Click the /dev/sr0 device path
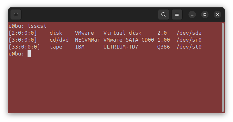 pos(189,40)
